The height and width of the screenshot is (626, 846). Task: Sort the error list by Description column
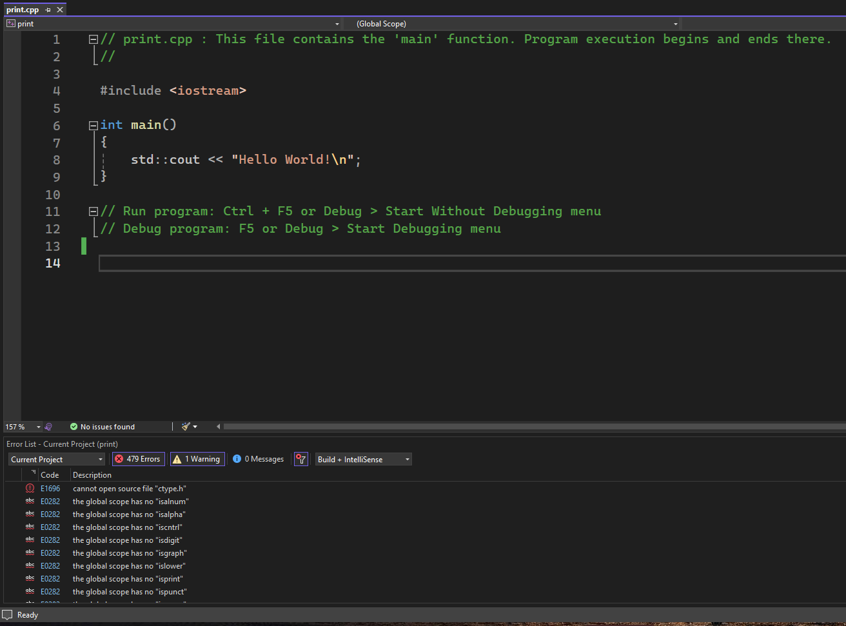[x=92, y=475]
